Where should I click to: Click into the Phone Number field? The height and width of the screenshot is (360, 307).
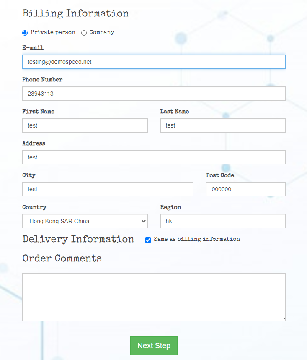pos(154,94)
